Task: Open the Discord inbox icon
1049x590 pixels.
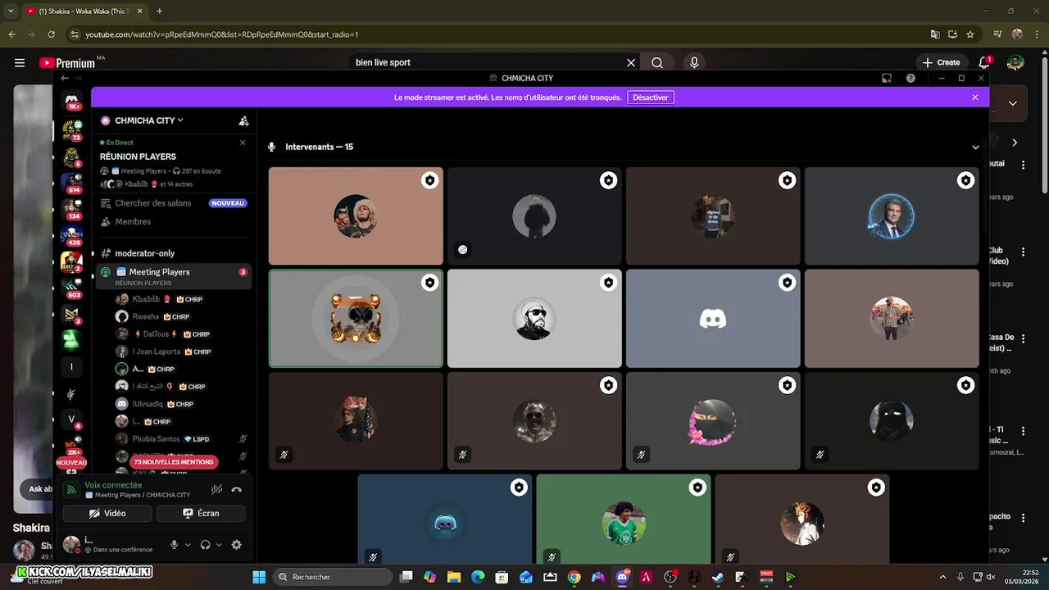Action: (x=887, y=79)
